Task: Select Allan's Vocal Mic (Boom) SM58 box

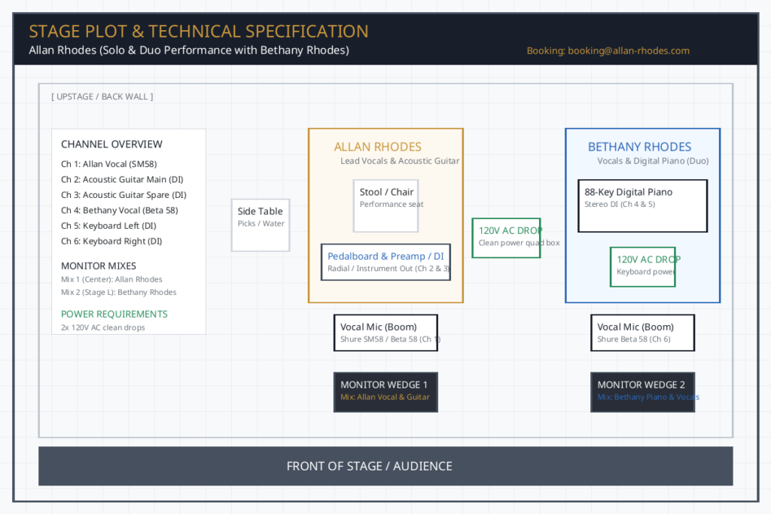Action: point(386,333)
